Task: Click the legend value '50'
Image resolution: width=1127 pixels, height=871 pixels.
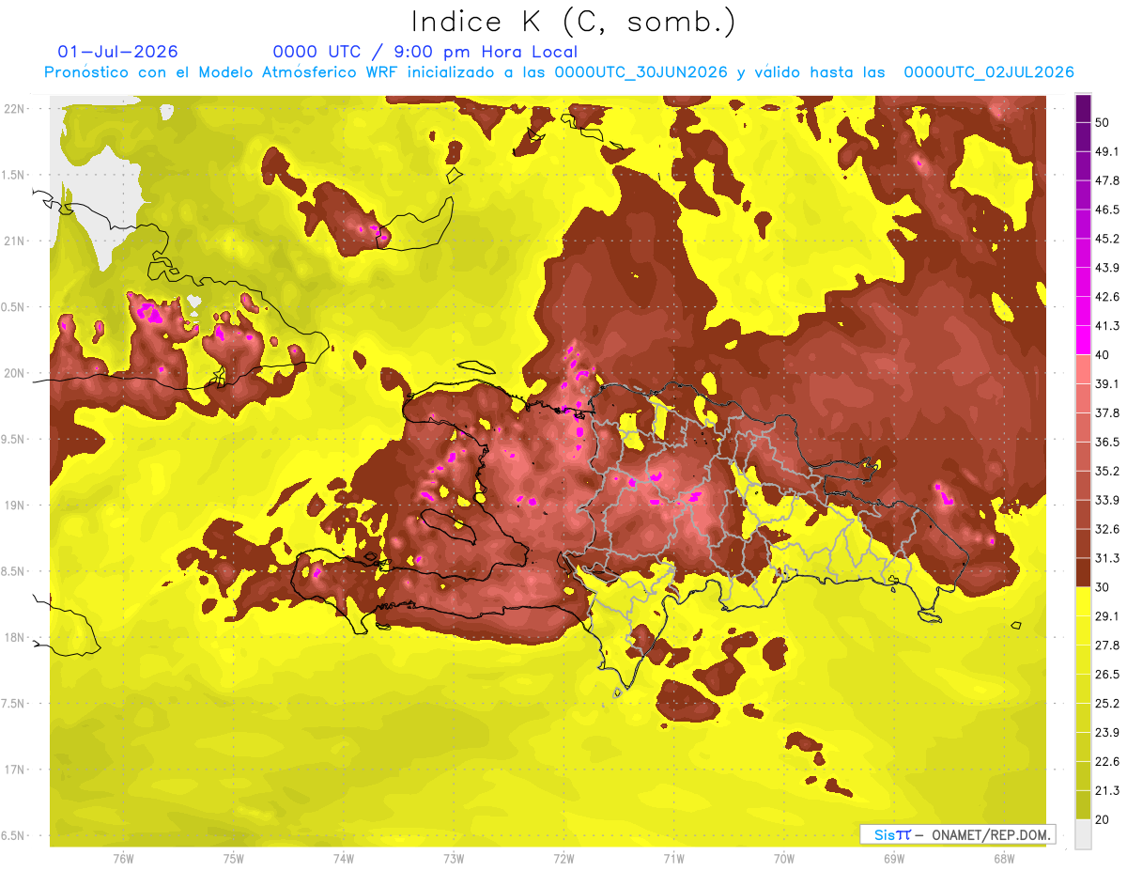Action: [1103, 123]
